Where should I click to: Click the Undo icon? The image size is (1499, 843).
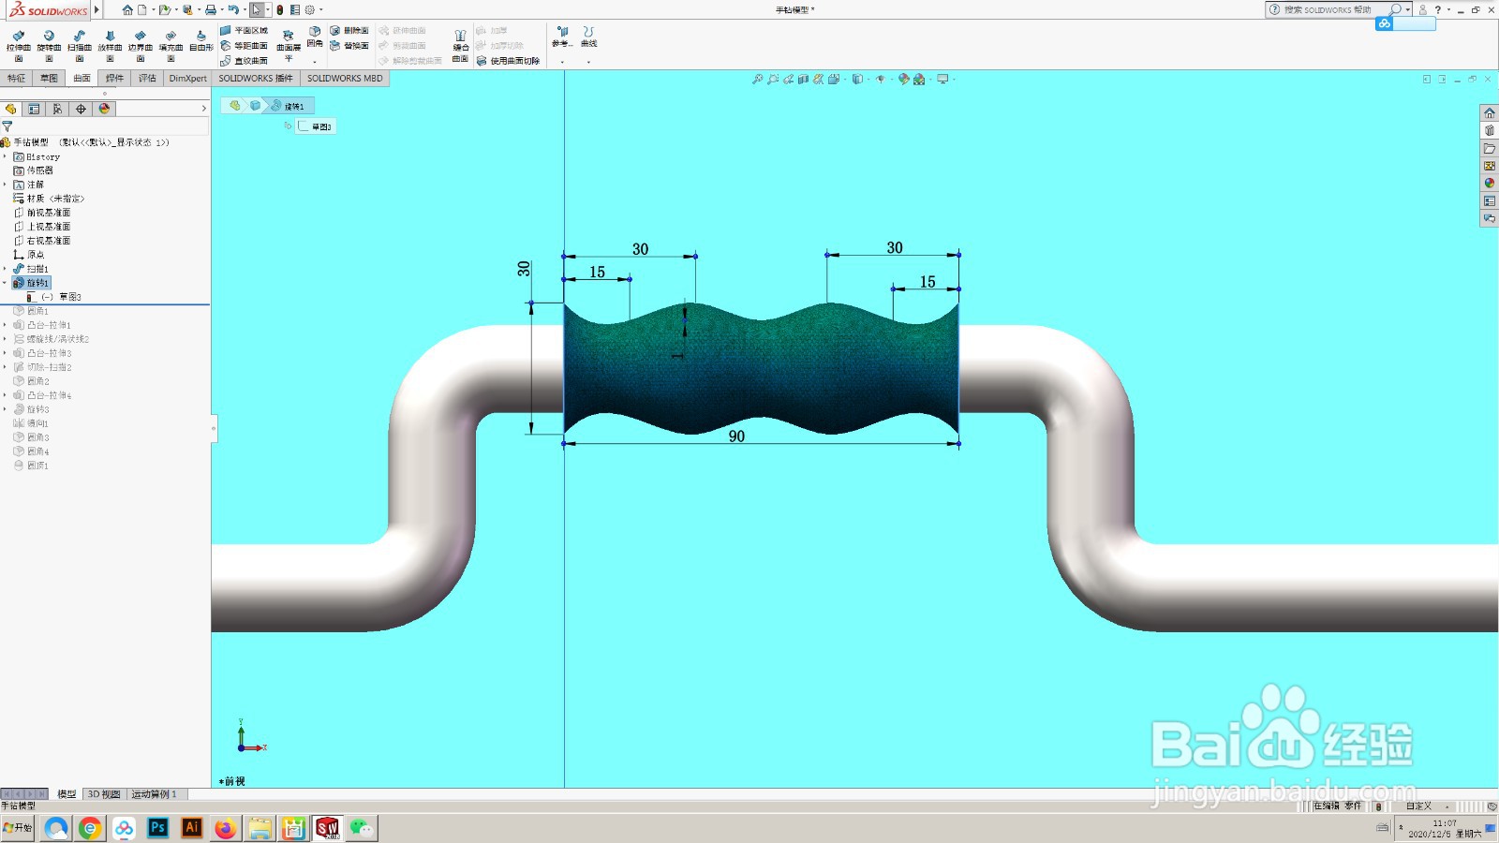[232, 10]
